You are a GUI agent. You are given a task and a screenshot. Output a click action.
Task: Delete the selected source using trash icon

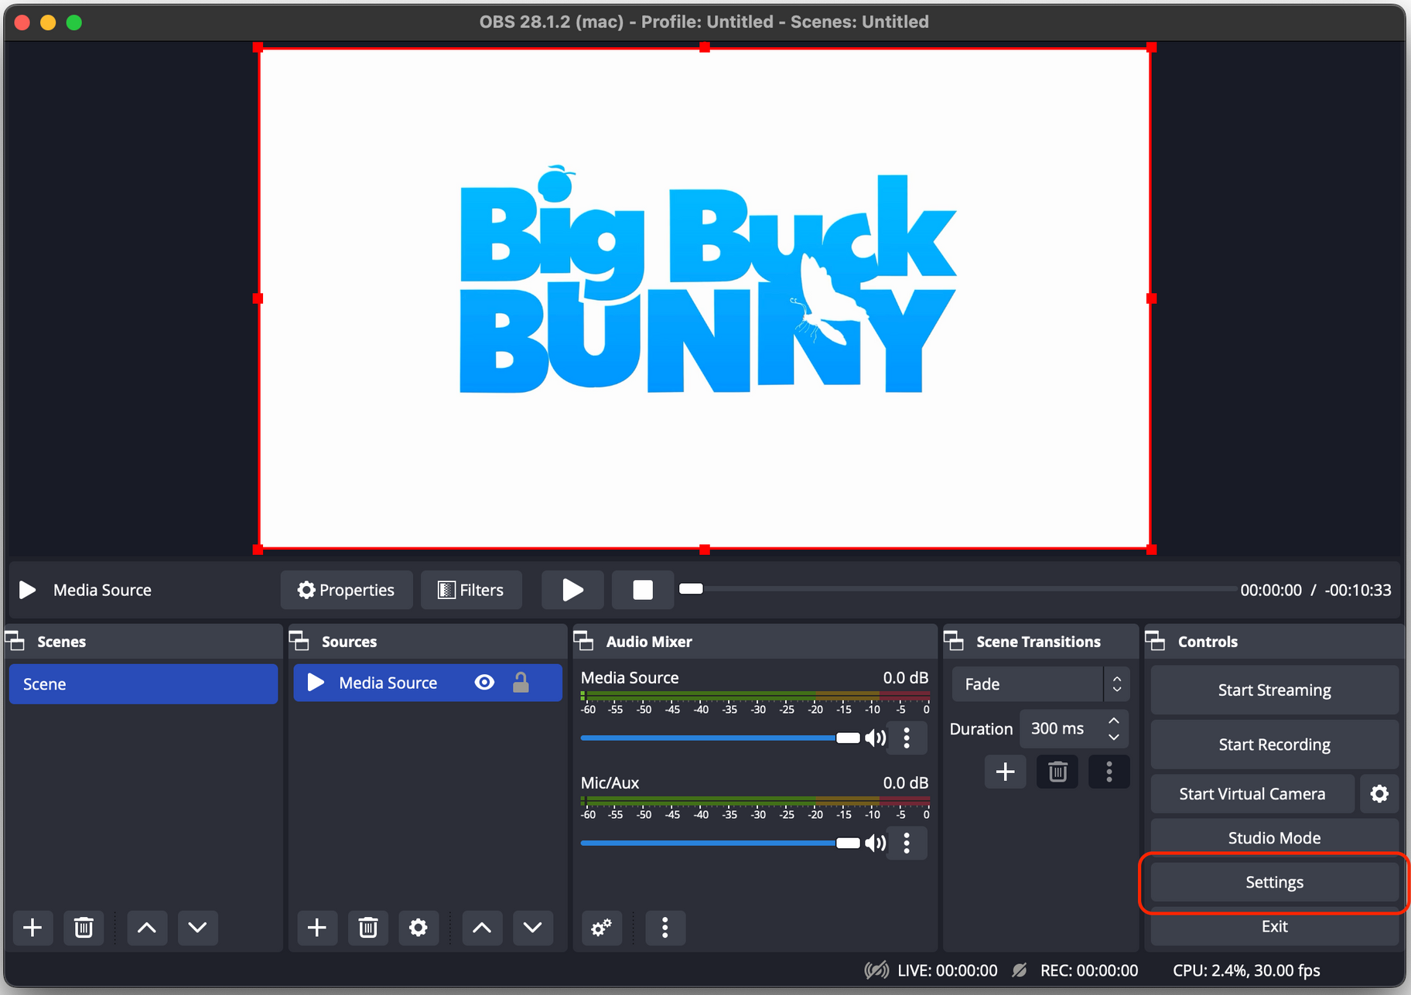click(367, 928)
